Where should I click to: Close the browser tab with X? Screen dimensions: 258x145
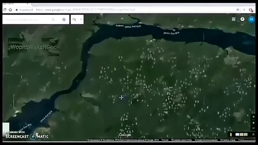point(27,4)
